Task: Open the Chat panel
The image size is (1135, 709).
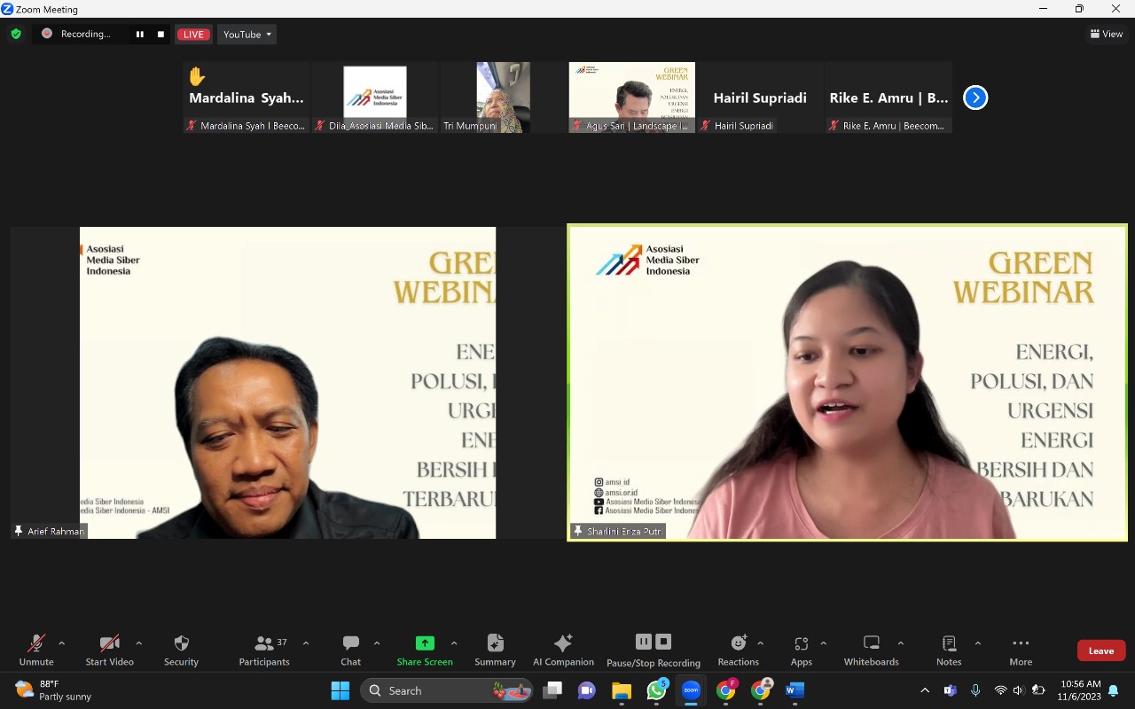Action: pyautogui.click(x=351, y=644)
